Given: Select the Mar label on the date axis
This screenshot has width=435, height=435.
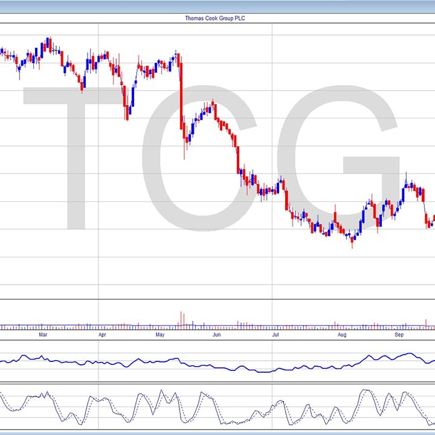Looking at the screenshot, I should [43, 334].
